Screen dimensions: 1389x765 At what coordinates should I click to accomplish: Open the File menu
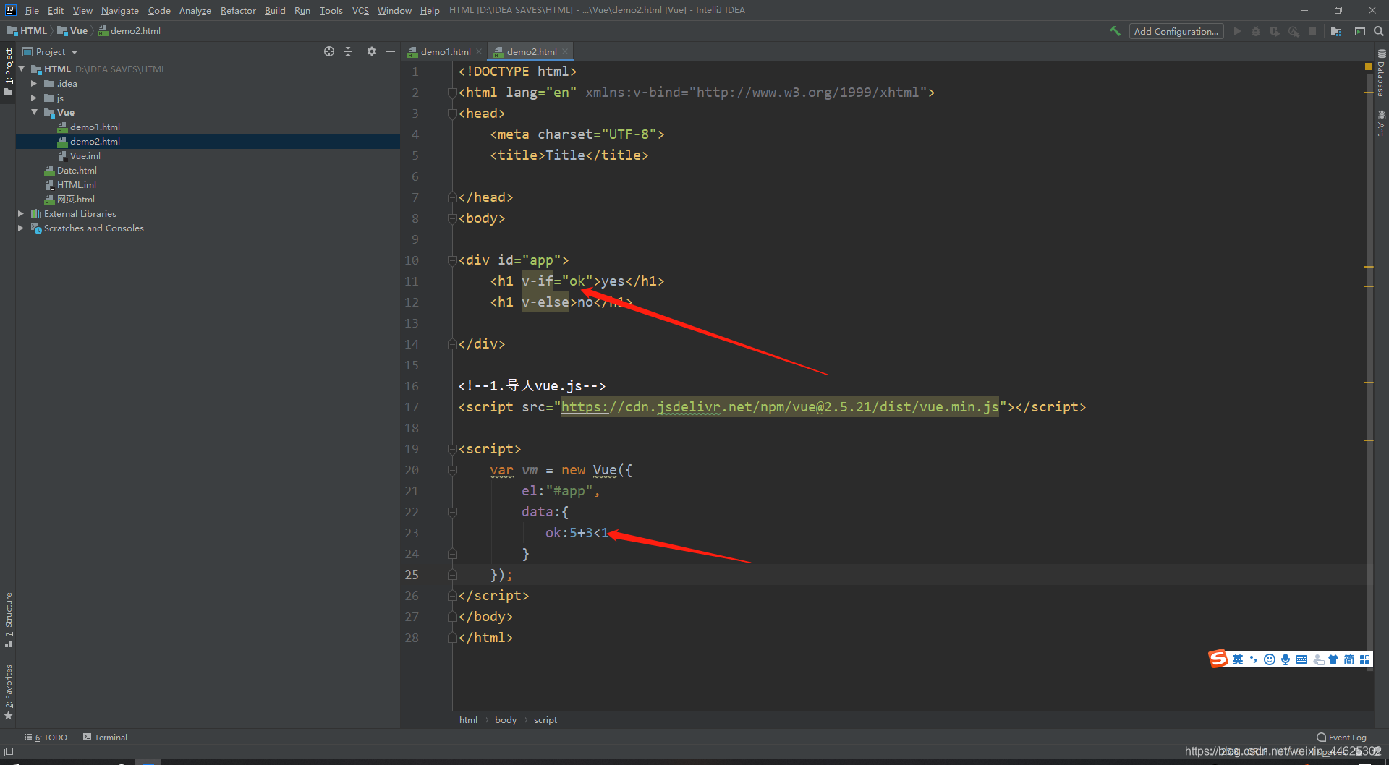click(32, 10)
